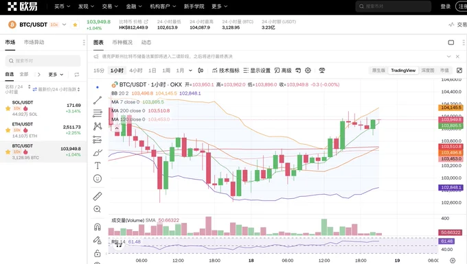Viewport: 467px width, 264px height.
Task: Select the ruler measure tool
Action: (98, 196)
